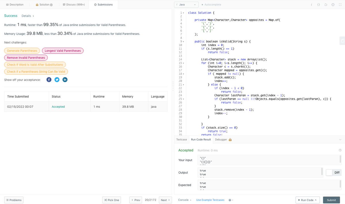Fold code at line 21 arrow

183,85
